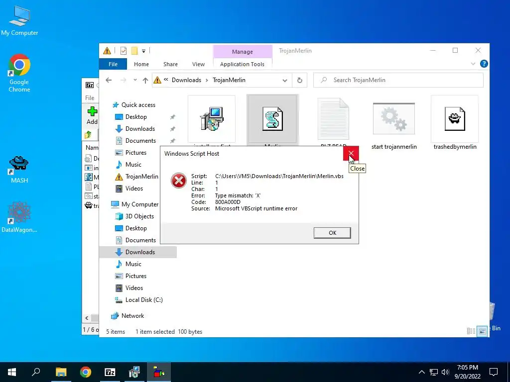Open Local Disk (C:) in navigation pane
This screenshot has height=382, width=510.
(x=144, y=300)
